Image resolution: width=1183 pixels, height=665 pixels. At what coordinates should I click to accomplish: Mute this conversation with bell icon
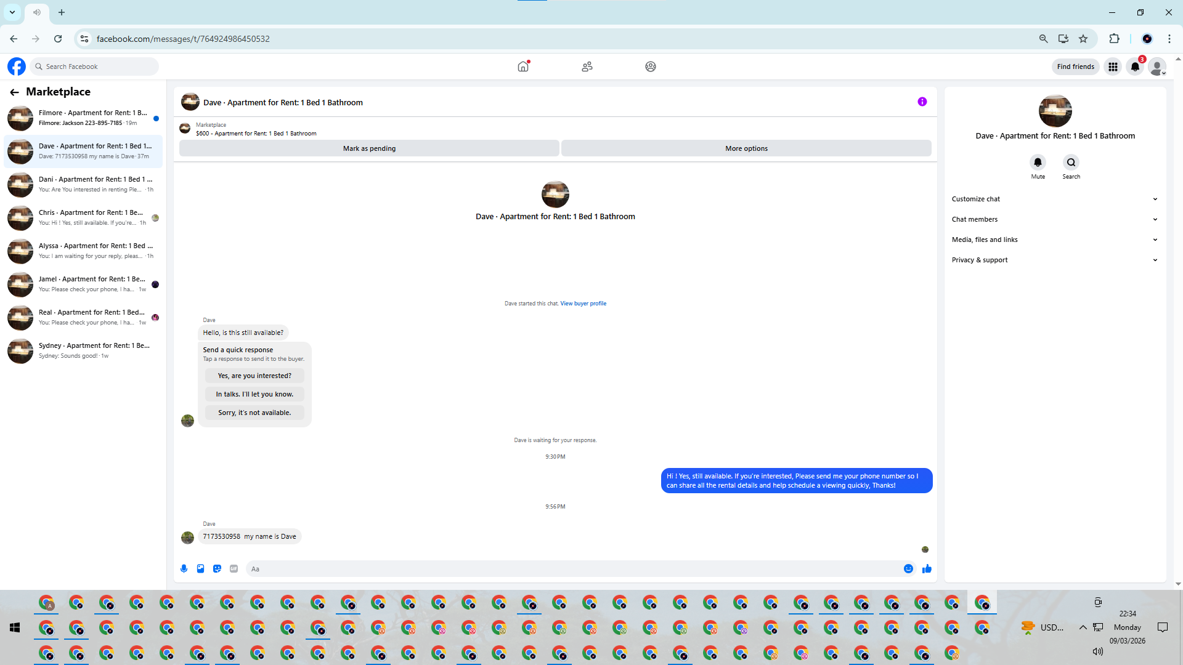[1038, 163]
